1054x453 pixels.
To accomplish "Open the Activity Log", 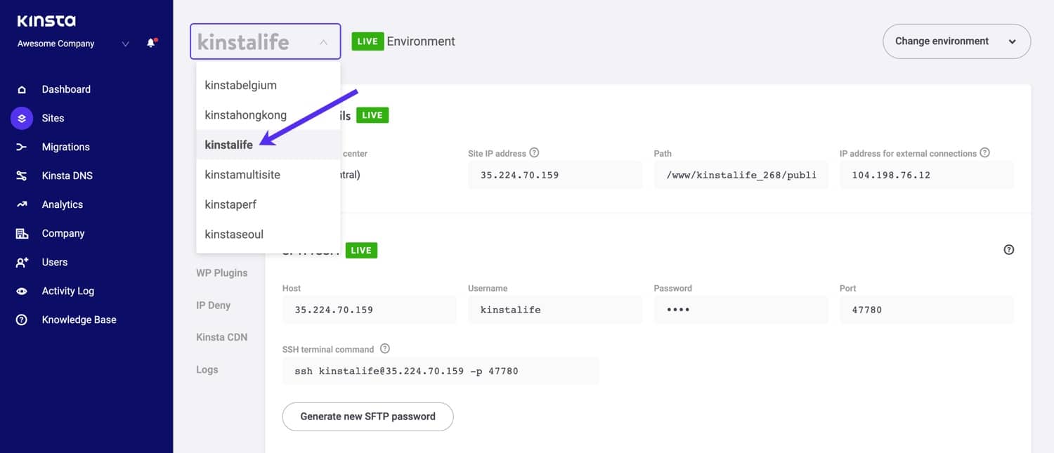I will [69, 291].
